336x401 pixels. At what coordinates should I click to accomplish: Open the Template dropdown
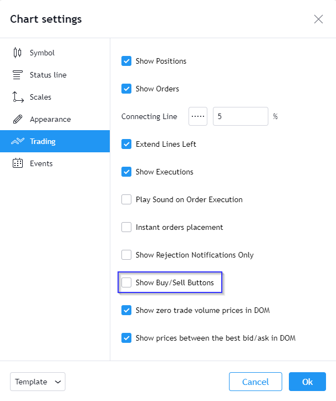click(38, 382)
